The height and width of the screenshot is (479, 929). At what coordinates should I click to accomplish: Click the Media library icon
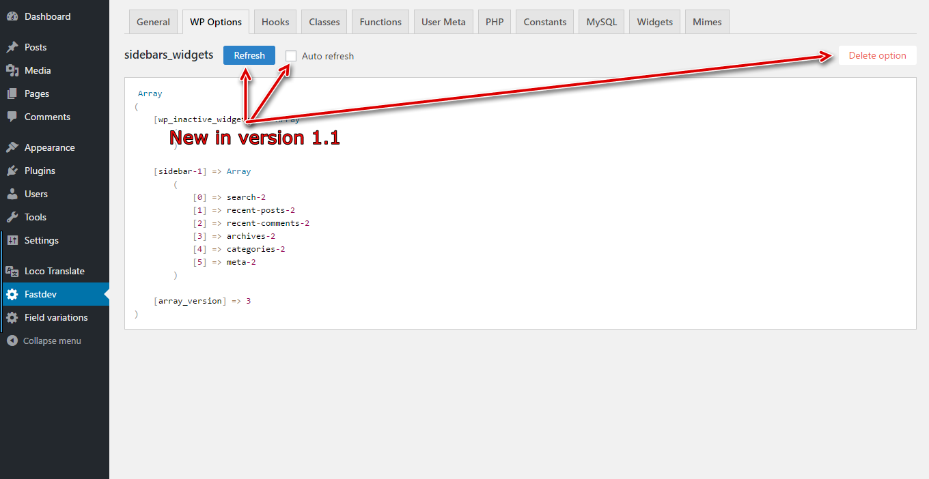click(12, 70)
